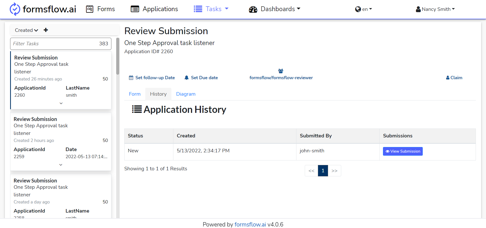This screenshot has height=228, width=486.
Task: Open the en language dropdown
Action: [363, 9]
